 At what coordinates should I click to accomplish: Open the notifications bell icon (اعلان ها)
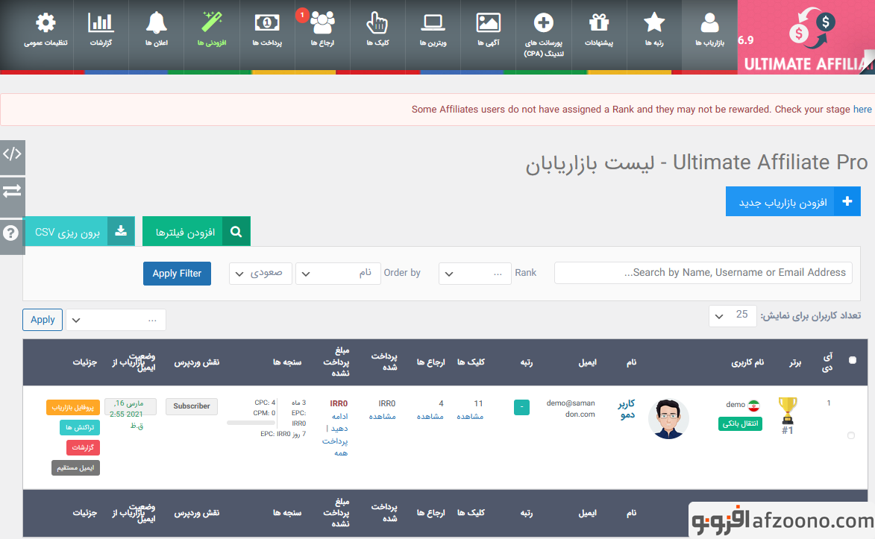(x=156, y=23)
